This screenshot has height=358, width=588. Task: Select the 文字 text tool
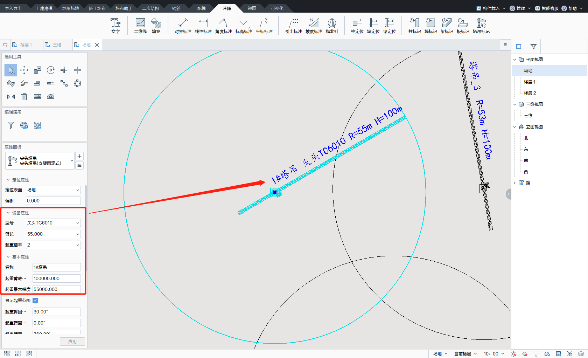tap(115, 26)
